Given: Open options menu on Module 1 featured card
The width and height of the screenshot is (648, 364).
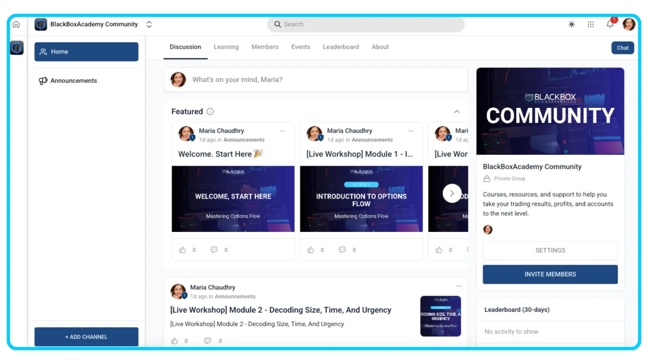Looking at the screenshot, I should [x=411, y=131].
